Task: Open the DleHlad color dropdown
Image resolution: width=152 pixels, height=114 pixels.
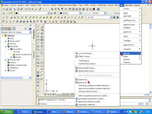Action: 80,13
